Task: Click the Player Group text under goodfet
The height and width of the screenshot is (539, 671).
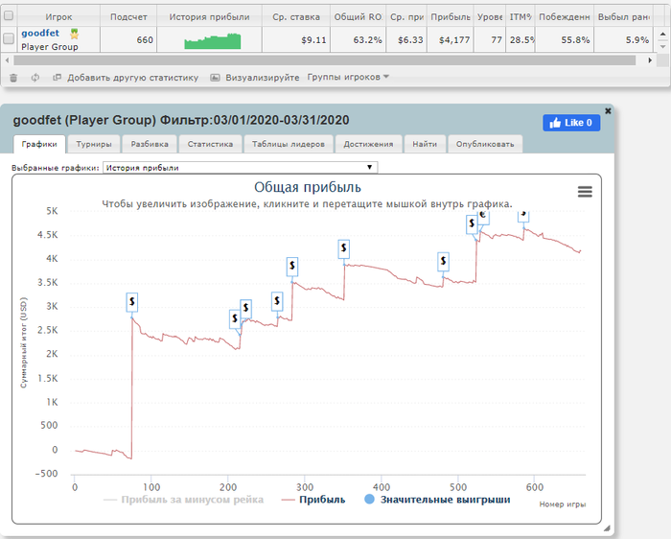Action: [x=50, y=47]
